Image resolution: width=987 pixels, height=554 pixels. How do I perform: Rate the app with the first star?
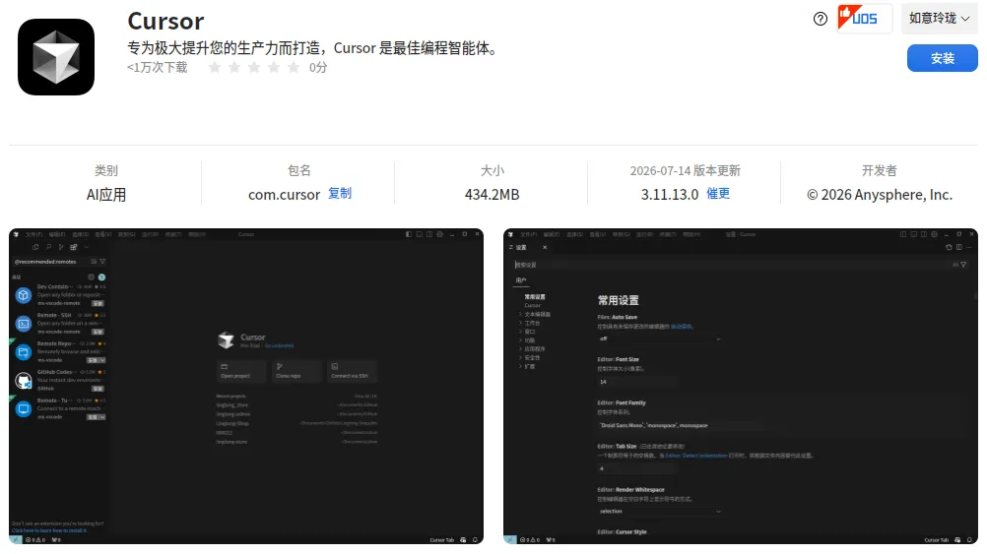tap(215, 67)
